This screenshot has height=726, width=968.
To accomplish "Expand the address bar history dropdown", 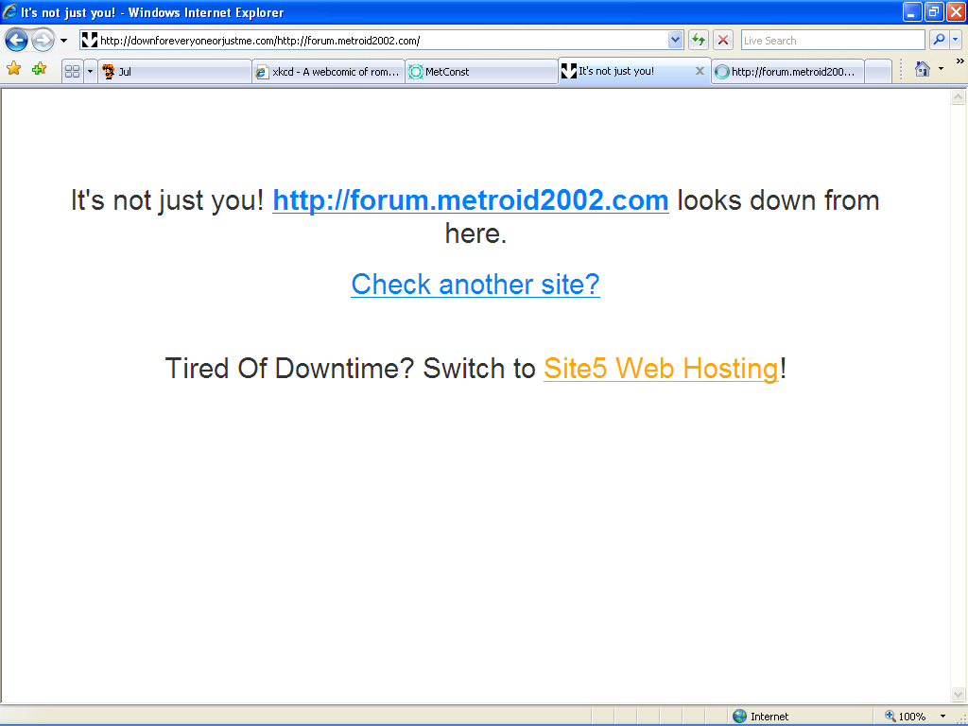I will [675, 40].
